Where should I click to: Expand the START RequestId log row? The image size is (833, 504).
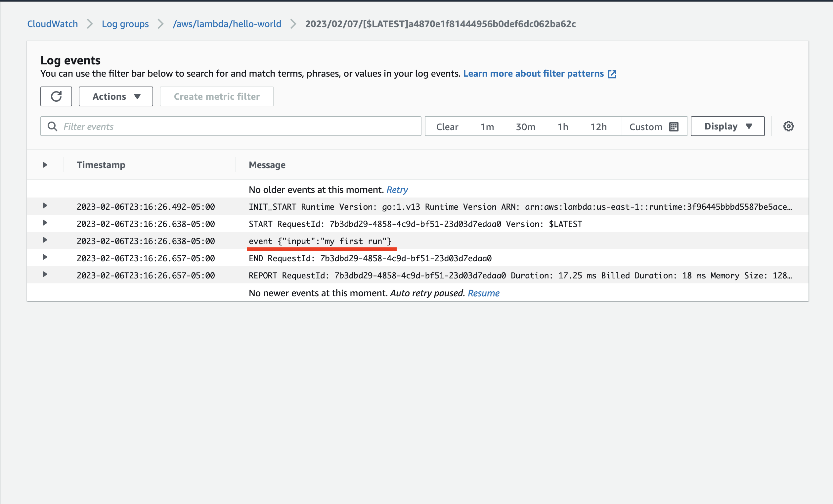click(45, 223)
